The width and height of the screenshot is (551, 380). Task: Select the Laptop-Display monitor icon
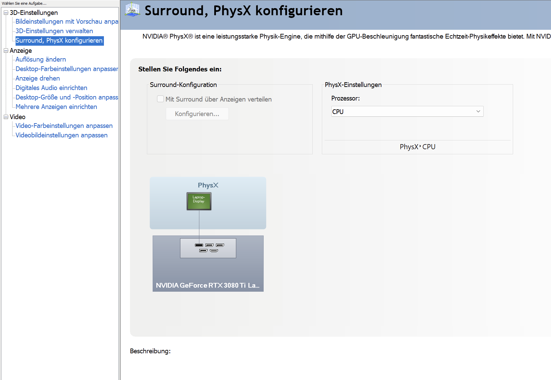[199, 201]
